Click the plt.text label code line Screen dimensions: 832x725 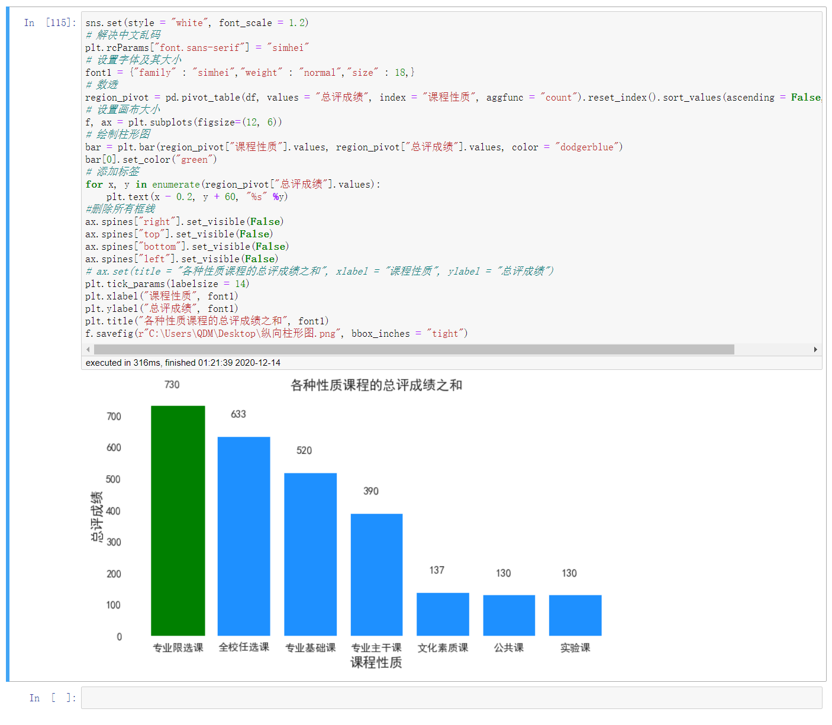[197, 197]
